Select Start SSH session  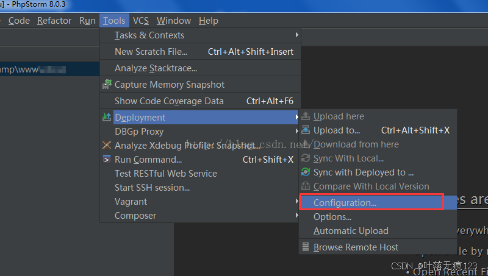(200, 188)
